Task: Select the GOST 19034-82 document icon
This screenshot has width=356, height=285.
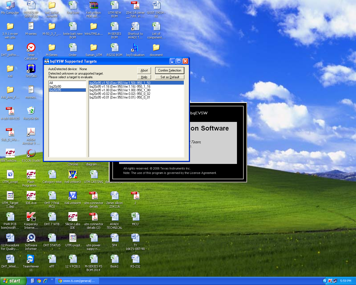Action: click(156, 9)
